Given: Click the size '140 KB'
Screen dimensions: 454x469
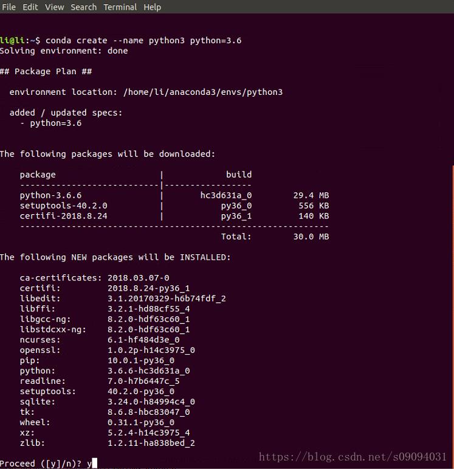Looking at the screenshot, I should (314, 216).
